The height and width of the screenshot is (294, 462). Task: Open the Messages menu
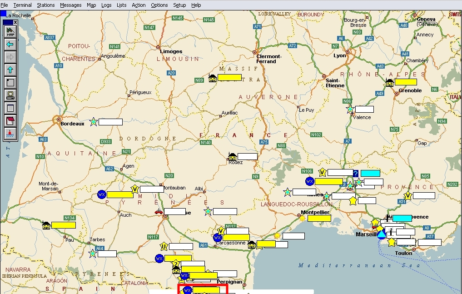(x=71, y=5)
